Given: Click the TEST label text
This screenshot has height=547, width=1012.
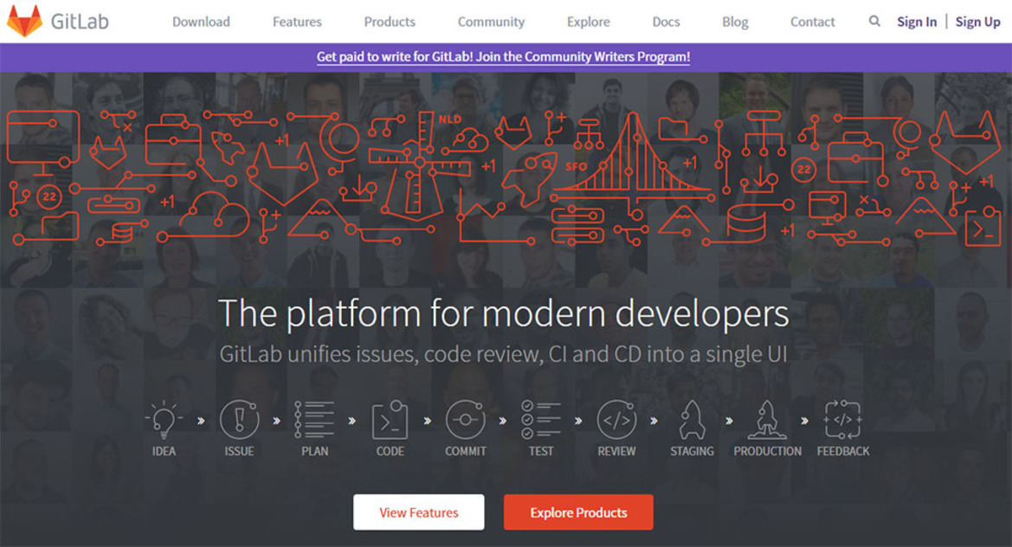Looking at the screenshot, I should click(x=541, y=452).
